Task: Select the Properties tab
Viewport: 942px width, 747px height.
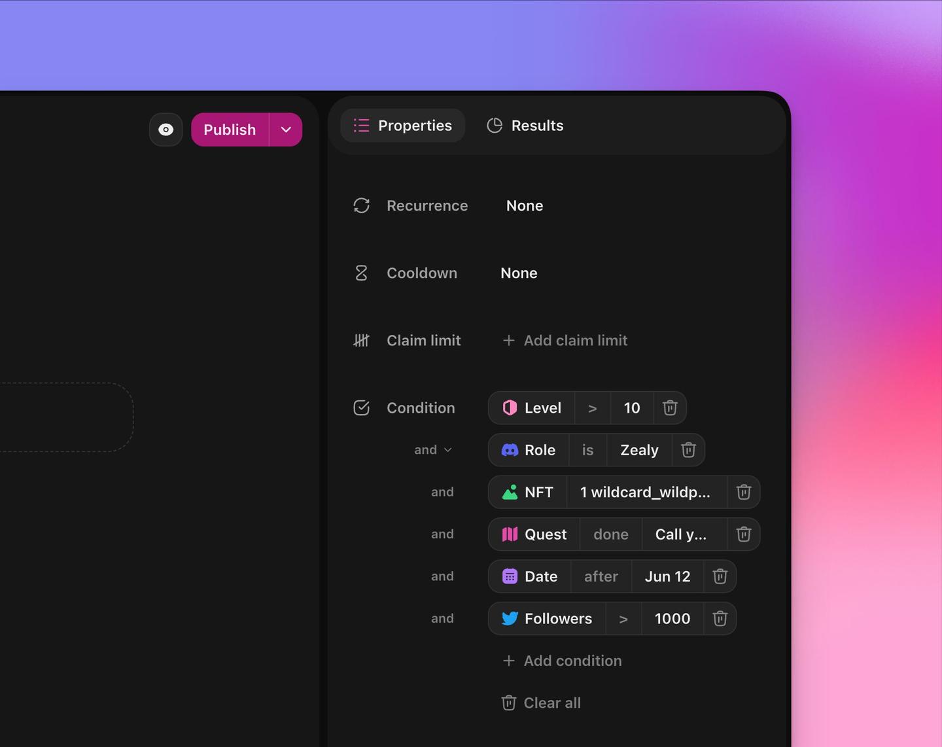Action: tap(403, 126)
